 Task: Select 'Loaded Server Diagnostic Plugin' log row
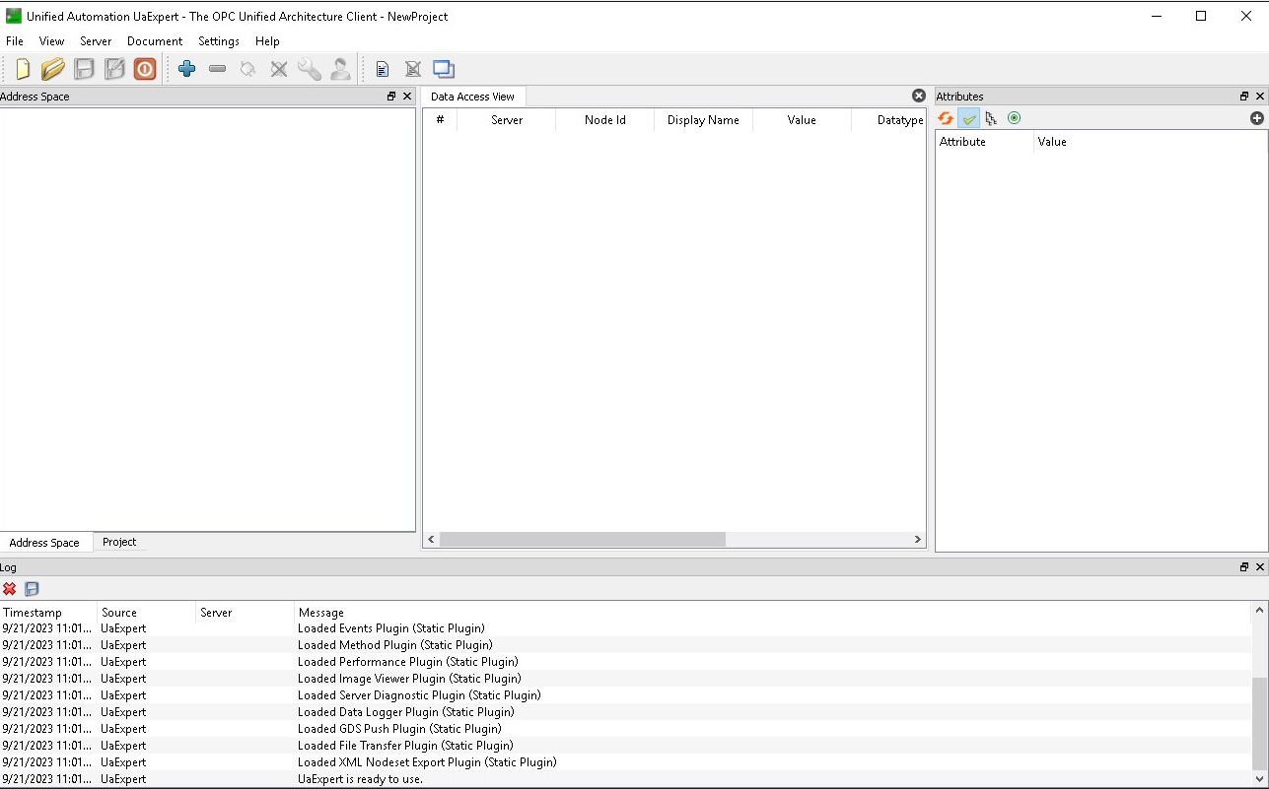pos(626,695)
